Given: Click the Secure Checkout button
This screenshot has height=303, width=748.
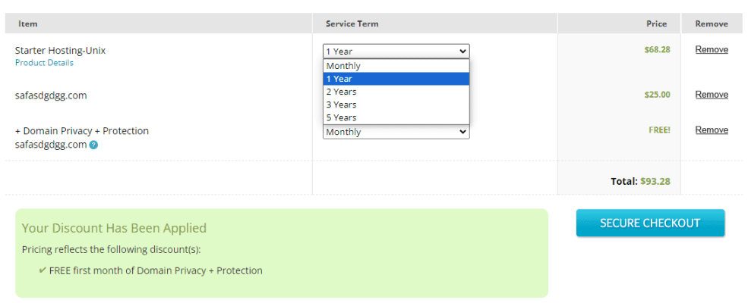Looking at the screenshot, I should (x=650, y=223).
